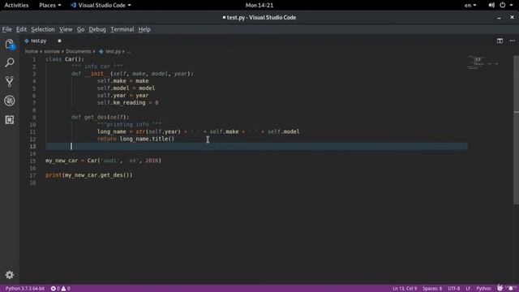Click the sorrow breadcrumb segment

pos(52,51)
